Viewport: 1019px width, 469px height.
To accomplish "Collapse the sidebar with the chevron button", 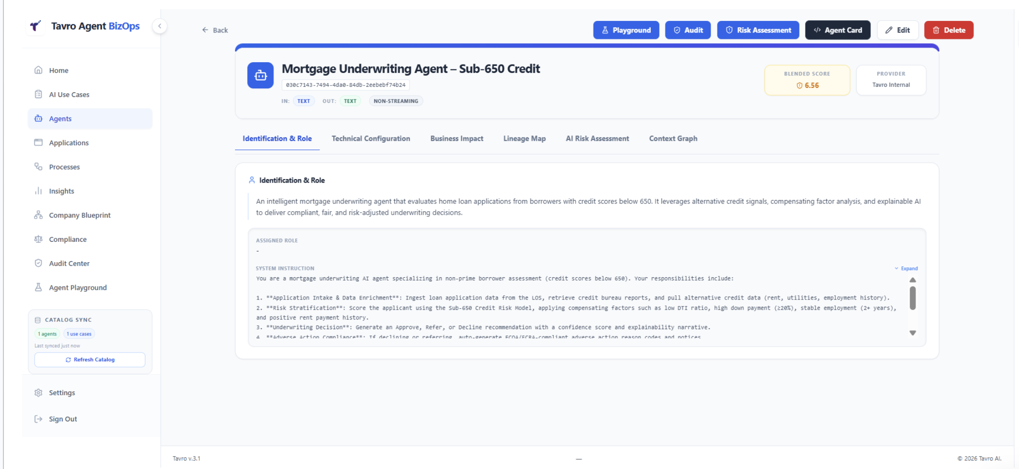I will pyautogui.click(x=160, y=26).
